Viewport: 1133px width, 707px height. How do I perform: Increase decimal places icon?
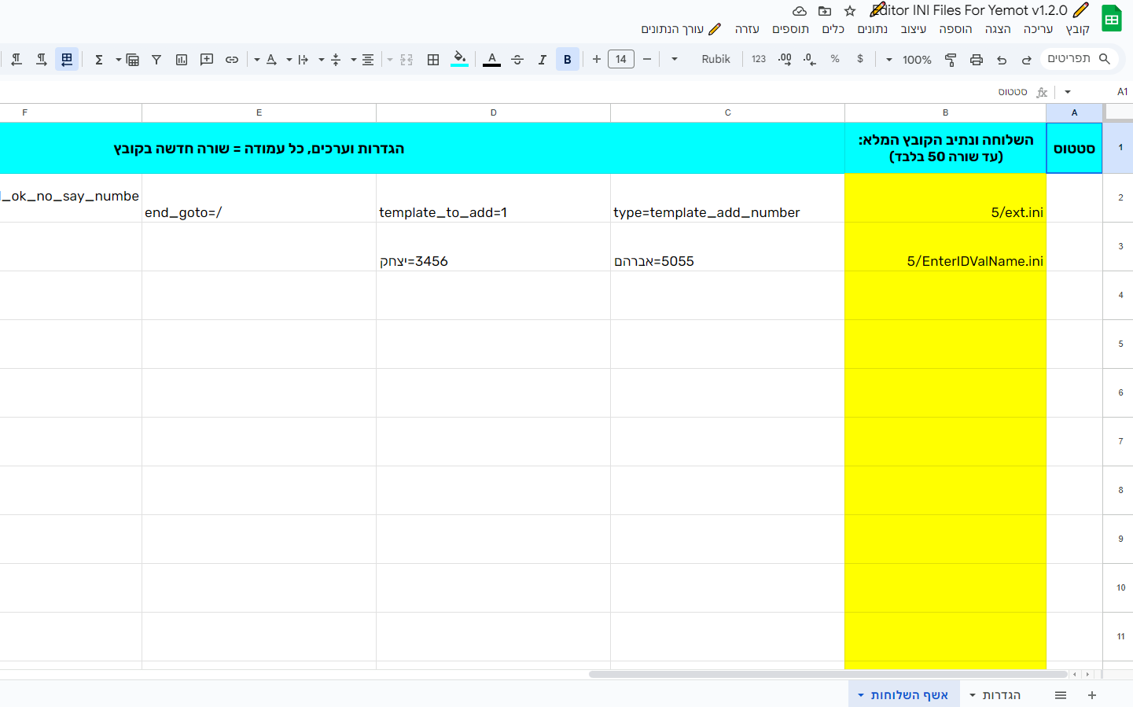785,59
